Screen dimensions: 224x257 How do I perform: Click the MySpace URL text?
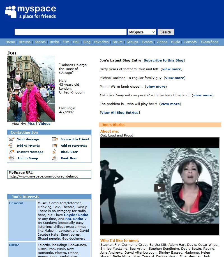point(44,176)
